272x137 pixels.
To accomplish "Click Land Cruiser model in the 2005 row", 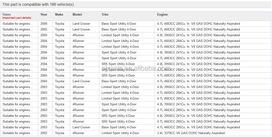I will point(81,29).
